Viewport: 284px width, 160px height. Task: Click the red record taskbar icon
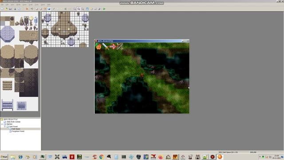pyautogui.click(x=213, y=157)
